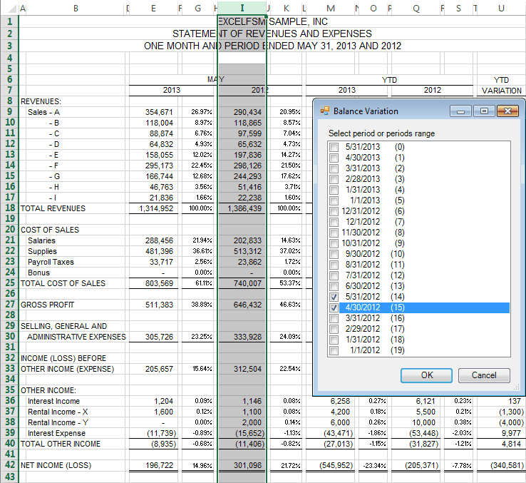Screen dimensions: 526x483
Task: Click the Gross Profit 2013 value 511,383
Action: 158,305
